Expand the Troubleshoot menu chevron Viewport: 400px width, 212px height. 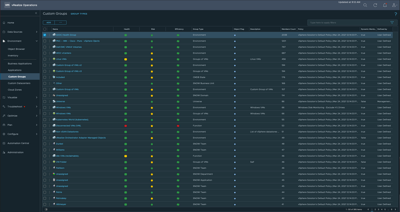[36, 107]
